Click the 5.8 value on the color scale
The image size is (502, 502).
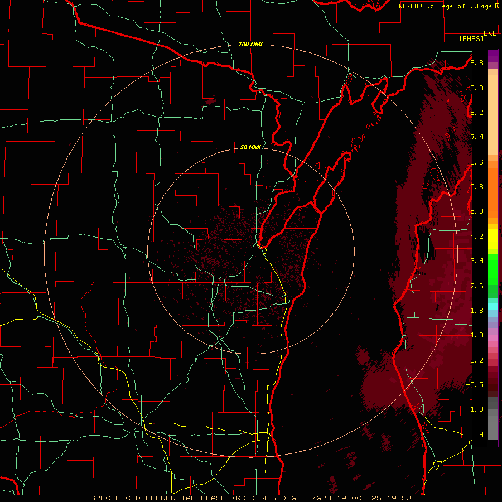pos(477,187)
